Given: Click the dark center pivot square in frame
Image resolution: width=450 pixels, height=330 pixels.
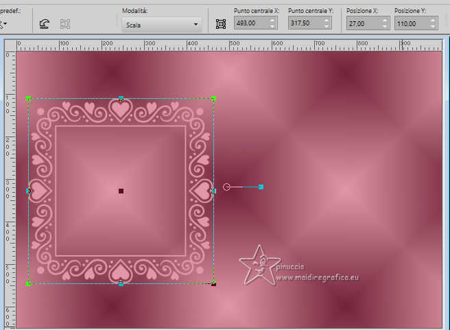Looking at the screenshot, I should (x=121, y=191).
